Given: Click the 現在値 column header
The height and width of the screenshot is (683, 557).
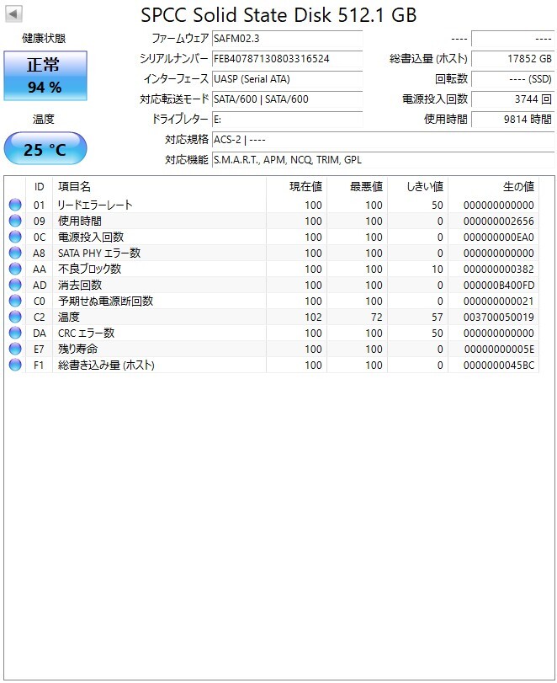Looking at the screenshot, I should [x=297, y=187].
